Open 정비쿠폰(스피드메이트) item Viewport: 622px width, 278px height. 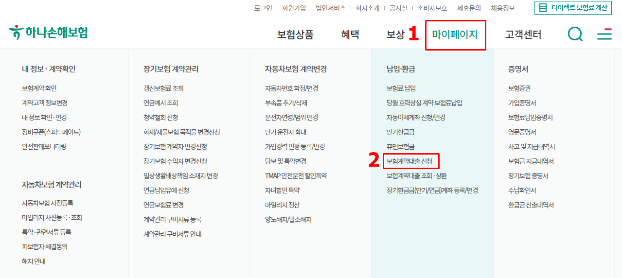[x=51, y=132]
